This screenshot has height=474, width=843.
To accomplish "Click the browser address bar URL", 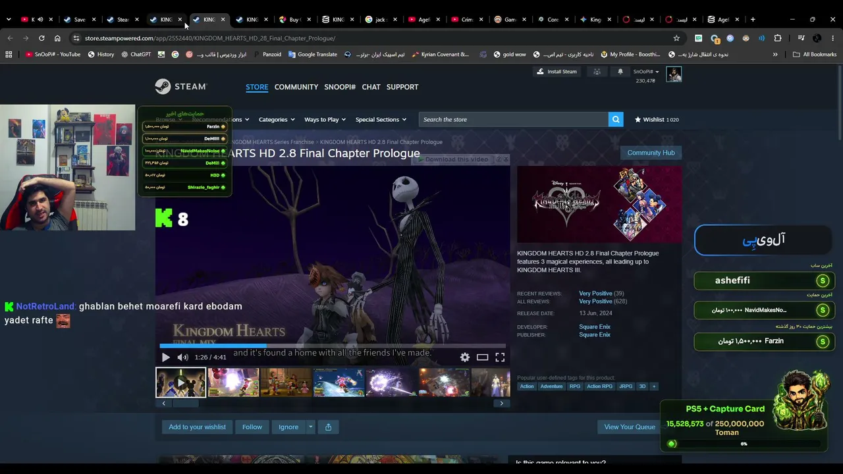I will [x=210, y=38].
